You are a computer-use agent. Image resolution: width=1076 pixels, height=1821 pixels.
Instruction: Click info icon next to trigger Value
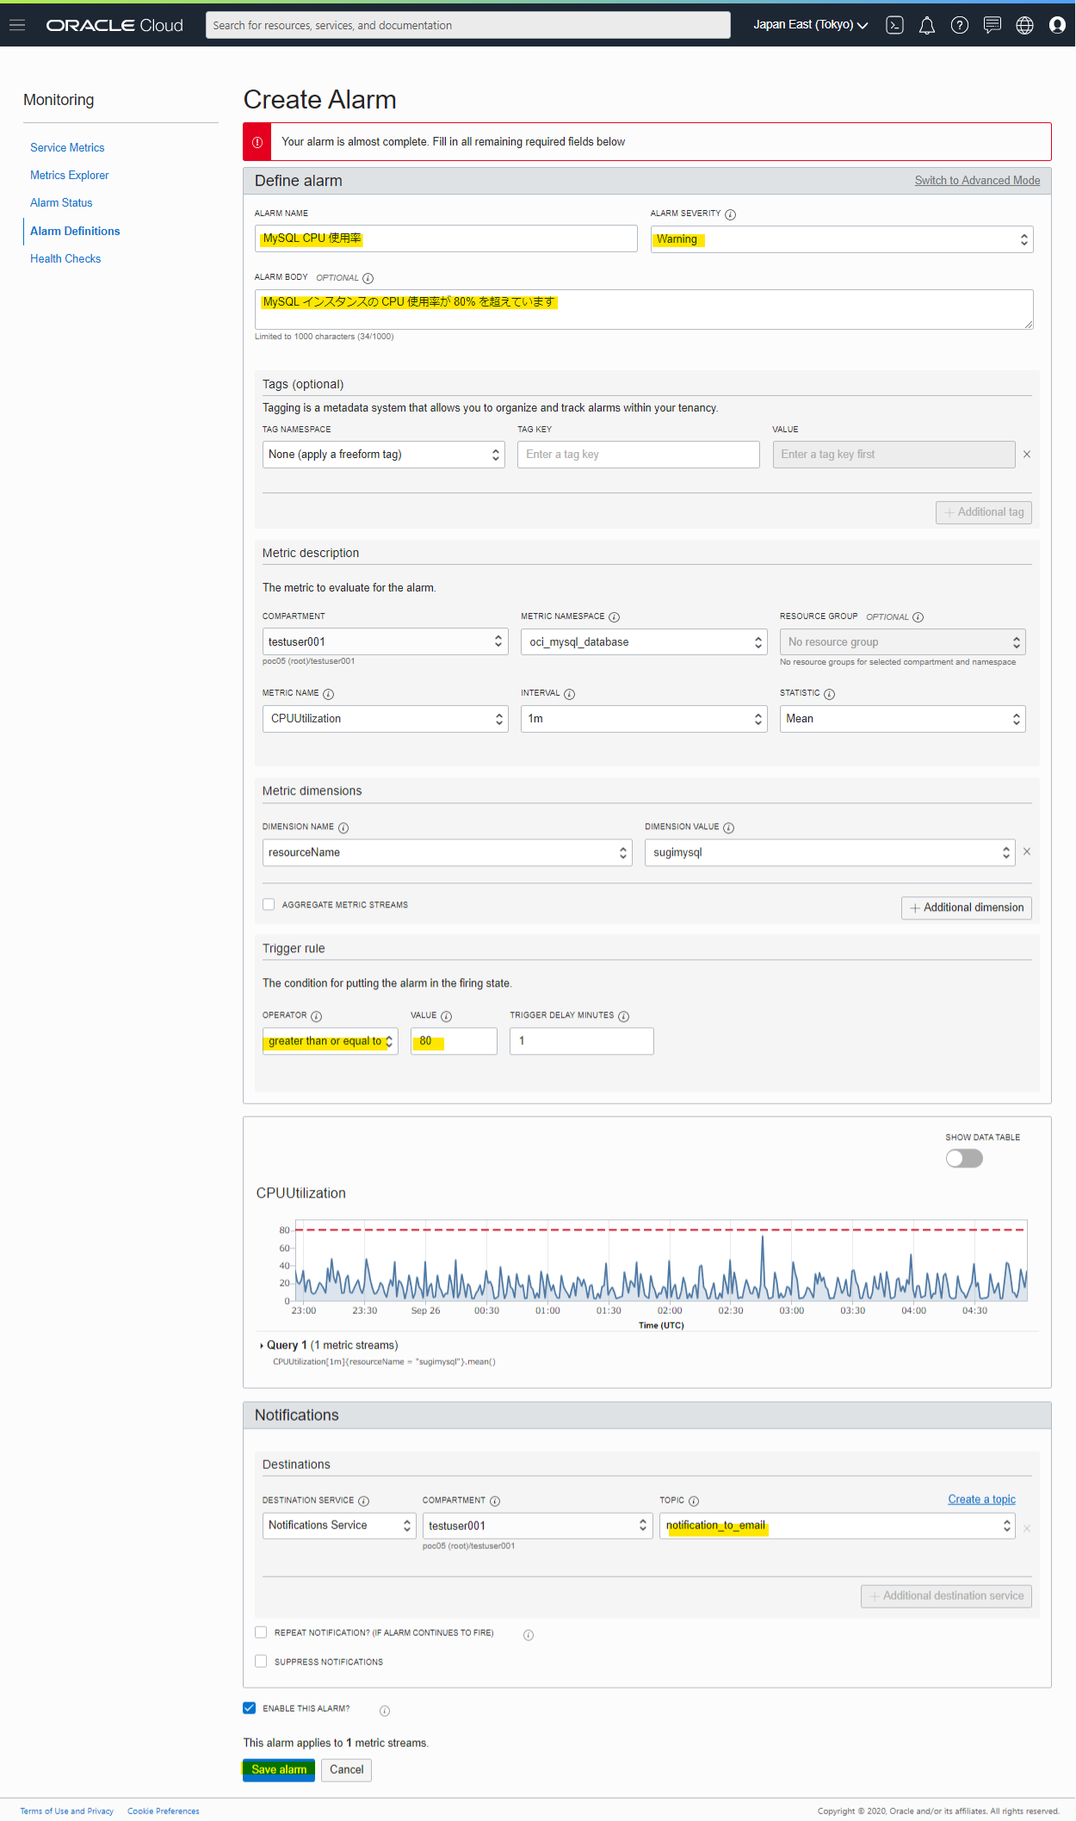click(x=446, y=1017)
